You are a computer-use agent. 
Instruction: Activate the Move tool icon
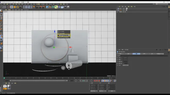coord(12,7)
